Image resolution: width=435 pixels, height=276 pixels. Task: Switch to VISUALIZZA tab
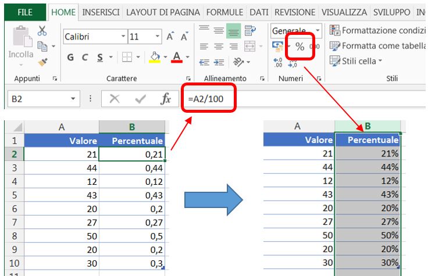point(344,12)
